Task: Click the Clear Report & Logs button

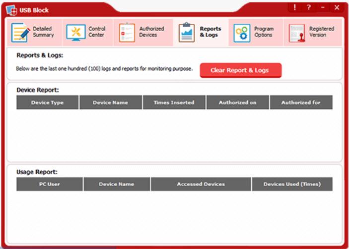Action: tap(241, 70)
